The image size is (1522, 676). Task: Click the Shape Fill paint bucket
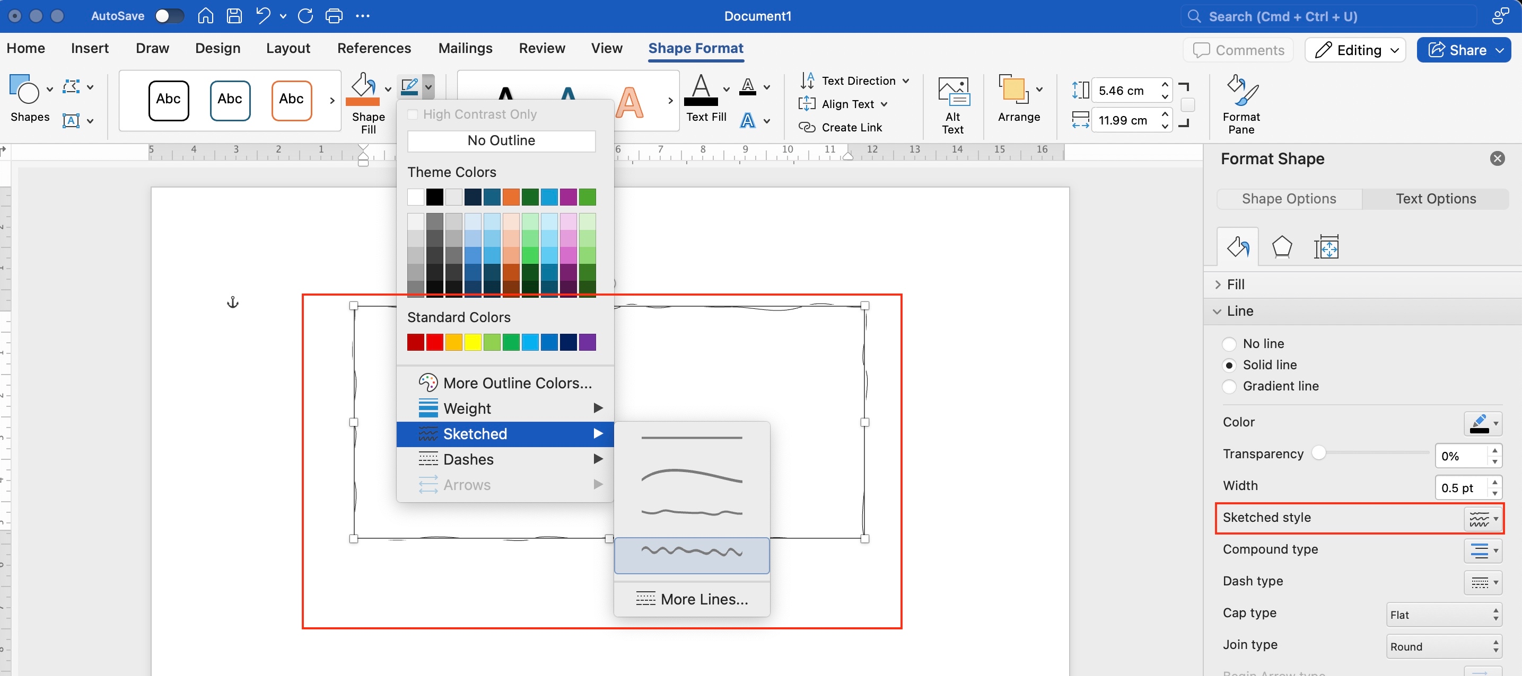[x=363, y=88]
